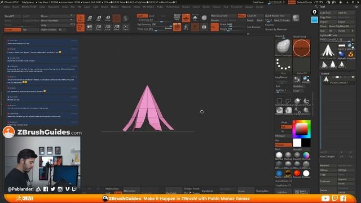361x203 pixels.
Task: Toggle the orange WSize button
Action: (x=242, y=16)
